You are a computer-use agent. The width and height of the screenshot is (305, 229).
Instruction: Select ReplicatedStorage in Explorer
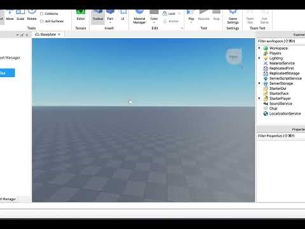(284, 73)
